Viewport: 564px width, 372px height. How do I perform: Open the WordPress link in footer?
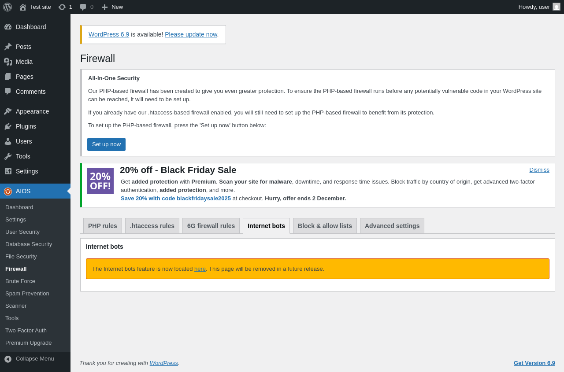[164, 363]
